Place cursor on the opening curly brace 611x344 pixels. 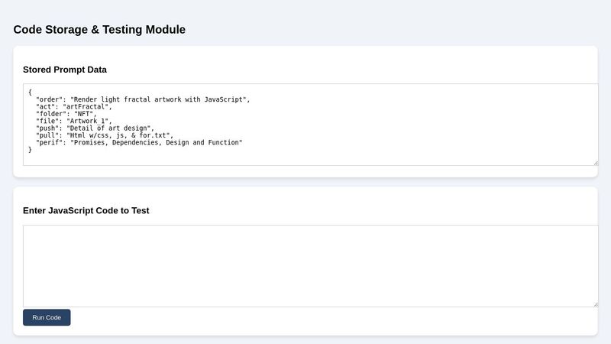point(31,92)
